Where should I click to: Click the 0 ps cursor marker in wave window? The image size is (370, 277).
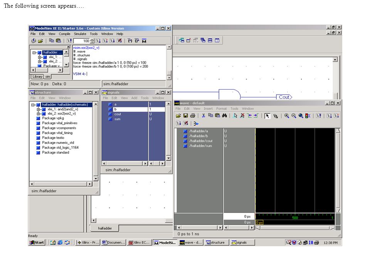pos(259,222)
